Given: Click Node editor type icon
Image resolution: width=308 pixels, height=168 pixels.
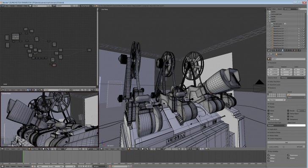Looking at the screenshot, I should click(3, 90).
